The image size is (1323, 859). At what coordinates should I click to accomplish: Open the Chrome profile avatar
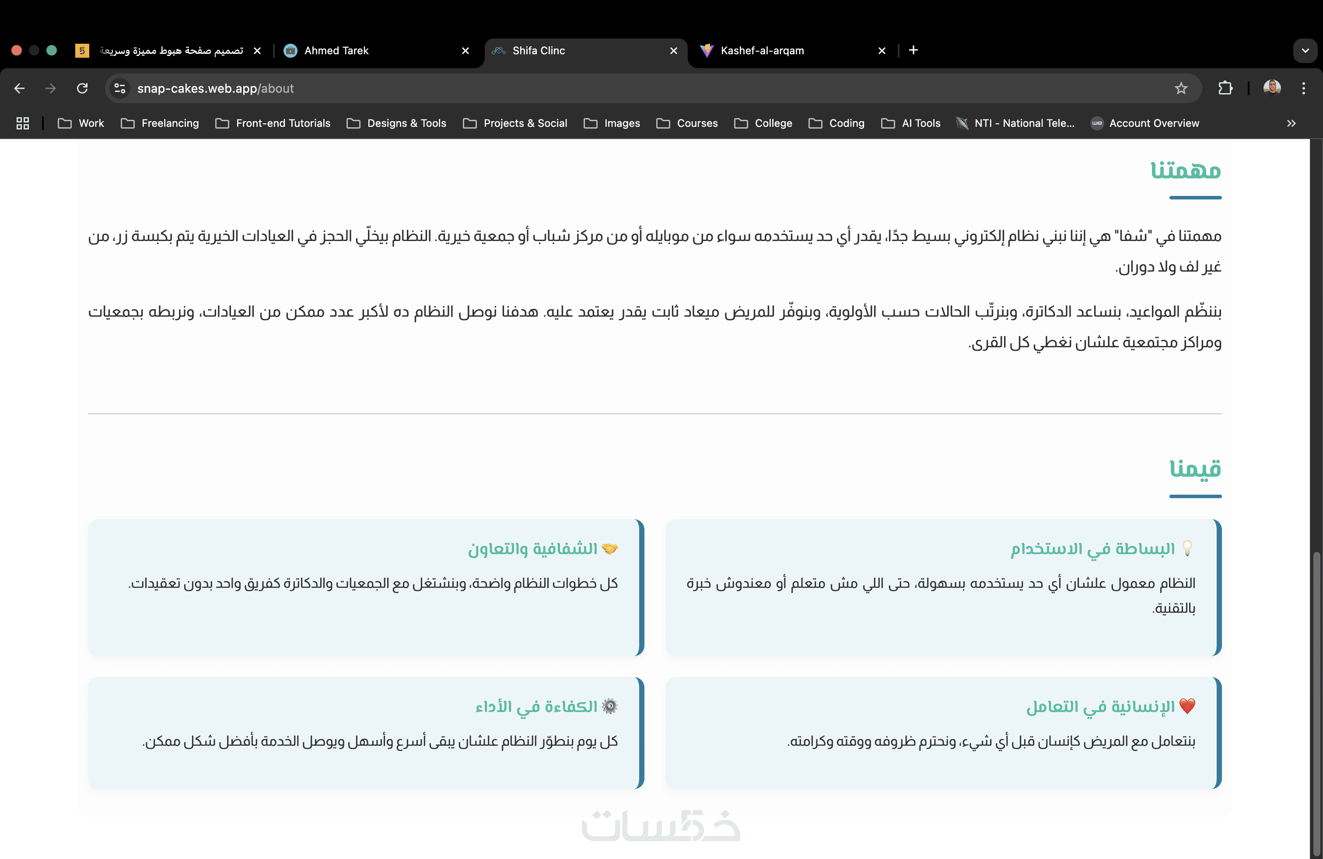[x=1272, y=88]
